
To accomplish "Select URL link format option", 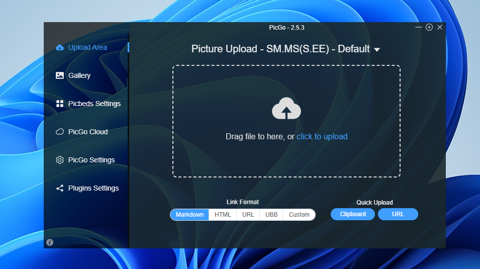I will click(x=248, y=215).
